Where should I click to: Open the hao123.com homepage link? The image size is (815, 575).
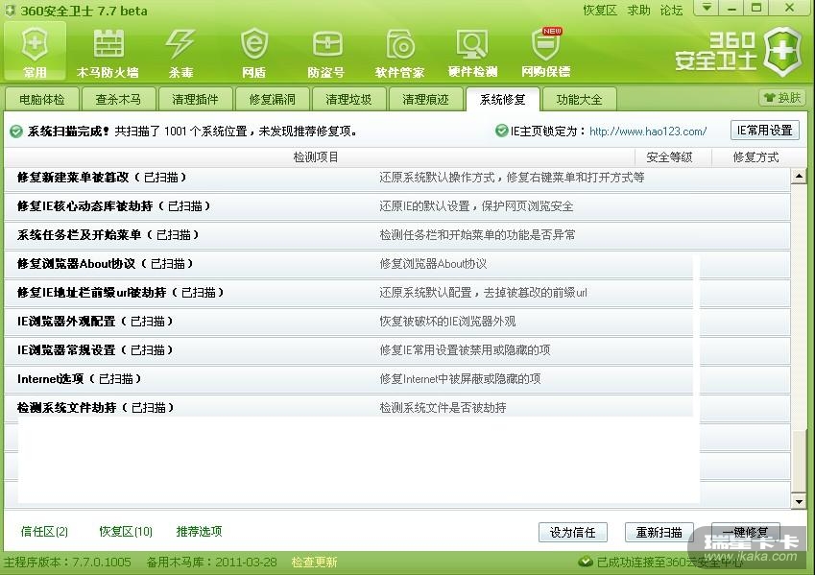[x=648, y=132]
